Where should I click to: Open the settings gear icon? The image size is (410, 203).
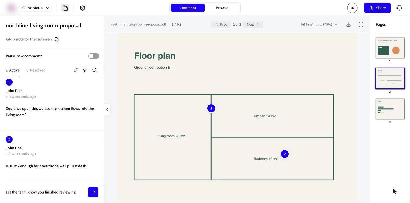tap(82, 8)
